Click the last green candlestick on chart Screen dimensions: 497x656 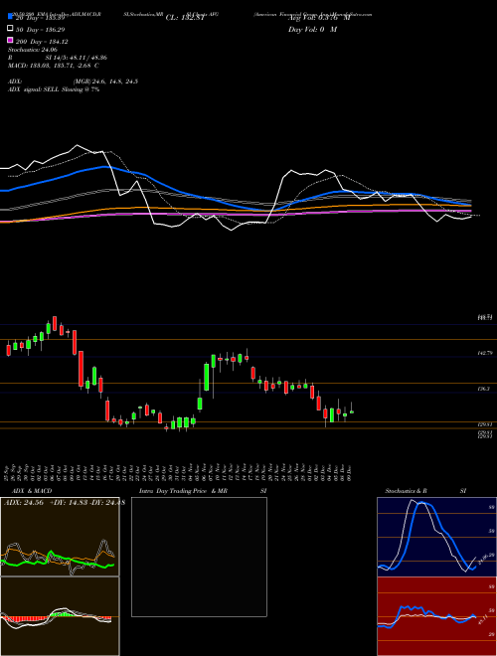pyautogui.click(x=352, y=412)
